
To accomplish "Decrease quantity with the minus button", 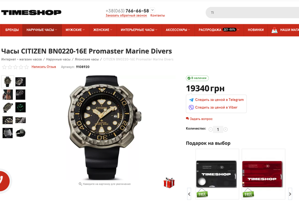I will pyautogui.click(x=210, y=129).
